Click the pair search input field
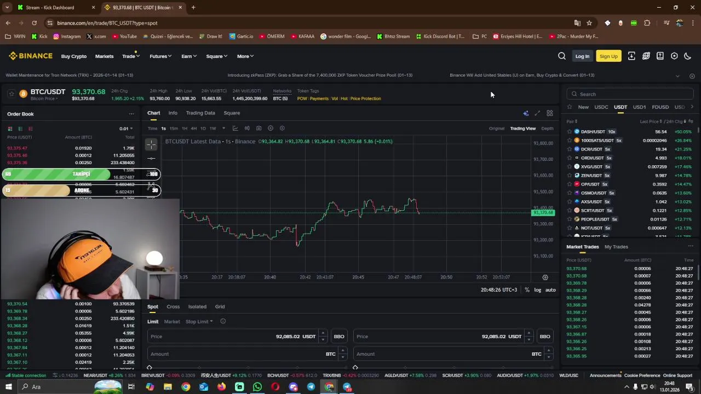The width and height of the screenshot is (701, 394). click(x=630, y=94)
